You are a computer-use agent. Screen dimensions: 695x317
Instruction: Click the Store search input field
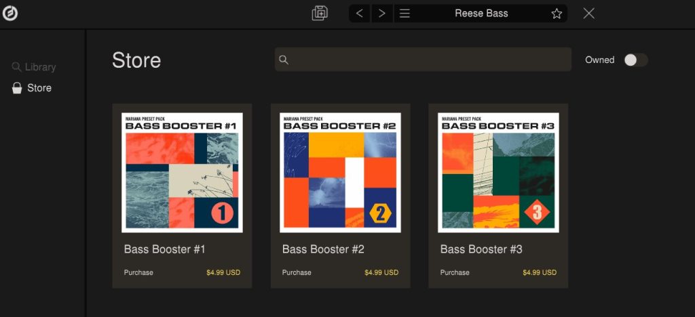tap(428, 60)
